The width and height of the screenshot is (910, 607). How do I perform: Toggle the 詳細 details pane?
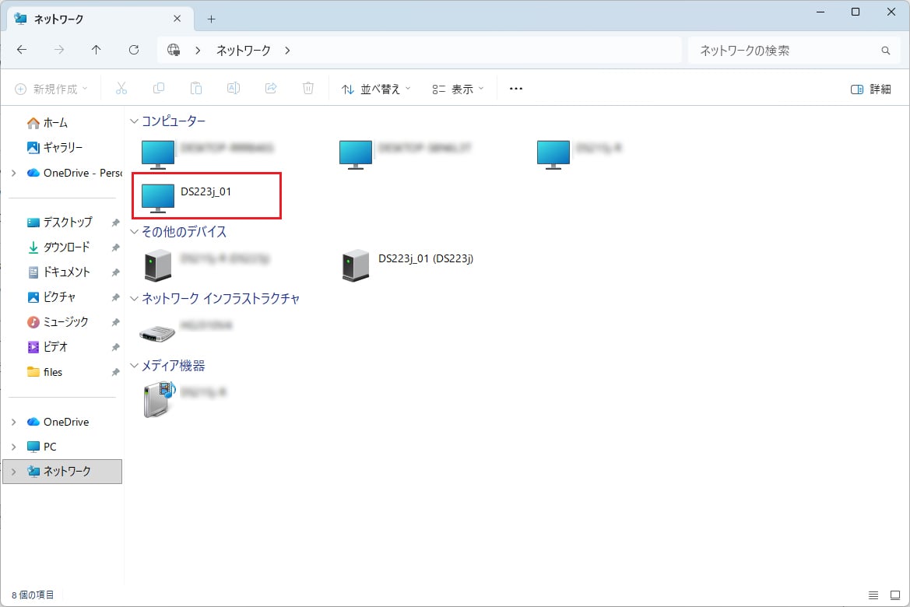871,89
